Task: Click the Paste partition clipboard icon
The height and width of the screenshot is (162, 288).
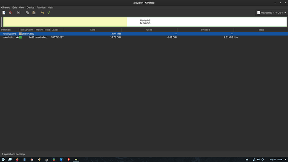Action: click(x=34, y=13)
